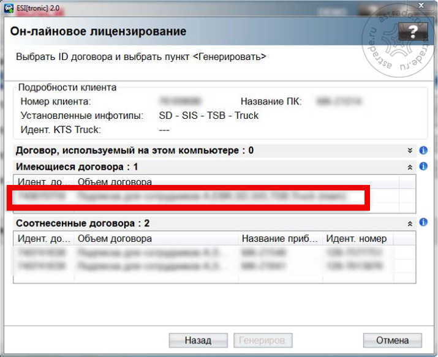Sort by 'Объем договора' in 'Соотнесенные договора' table
The image size is (438, 357).
click(x=156, y=239)
